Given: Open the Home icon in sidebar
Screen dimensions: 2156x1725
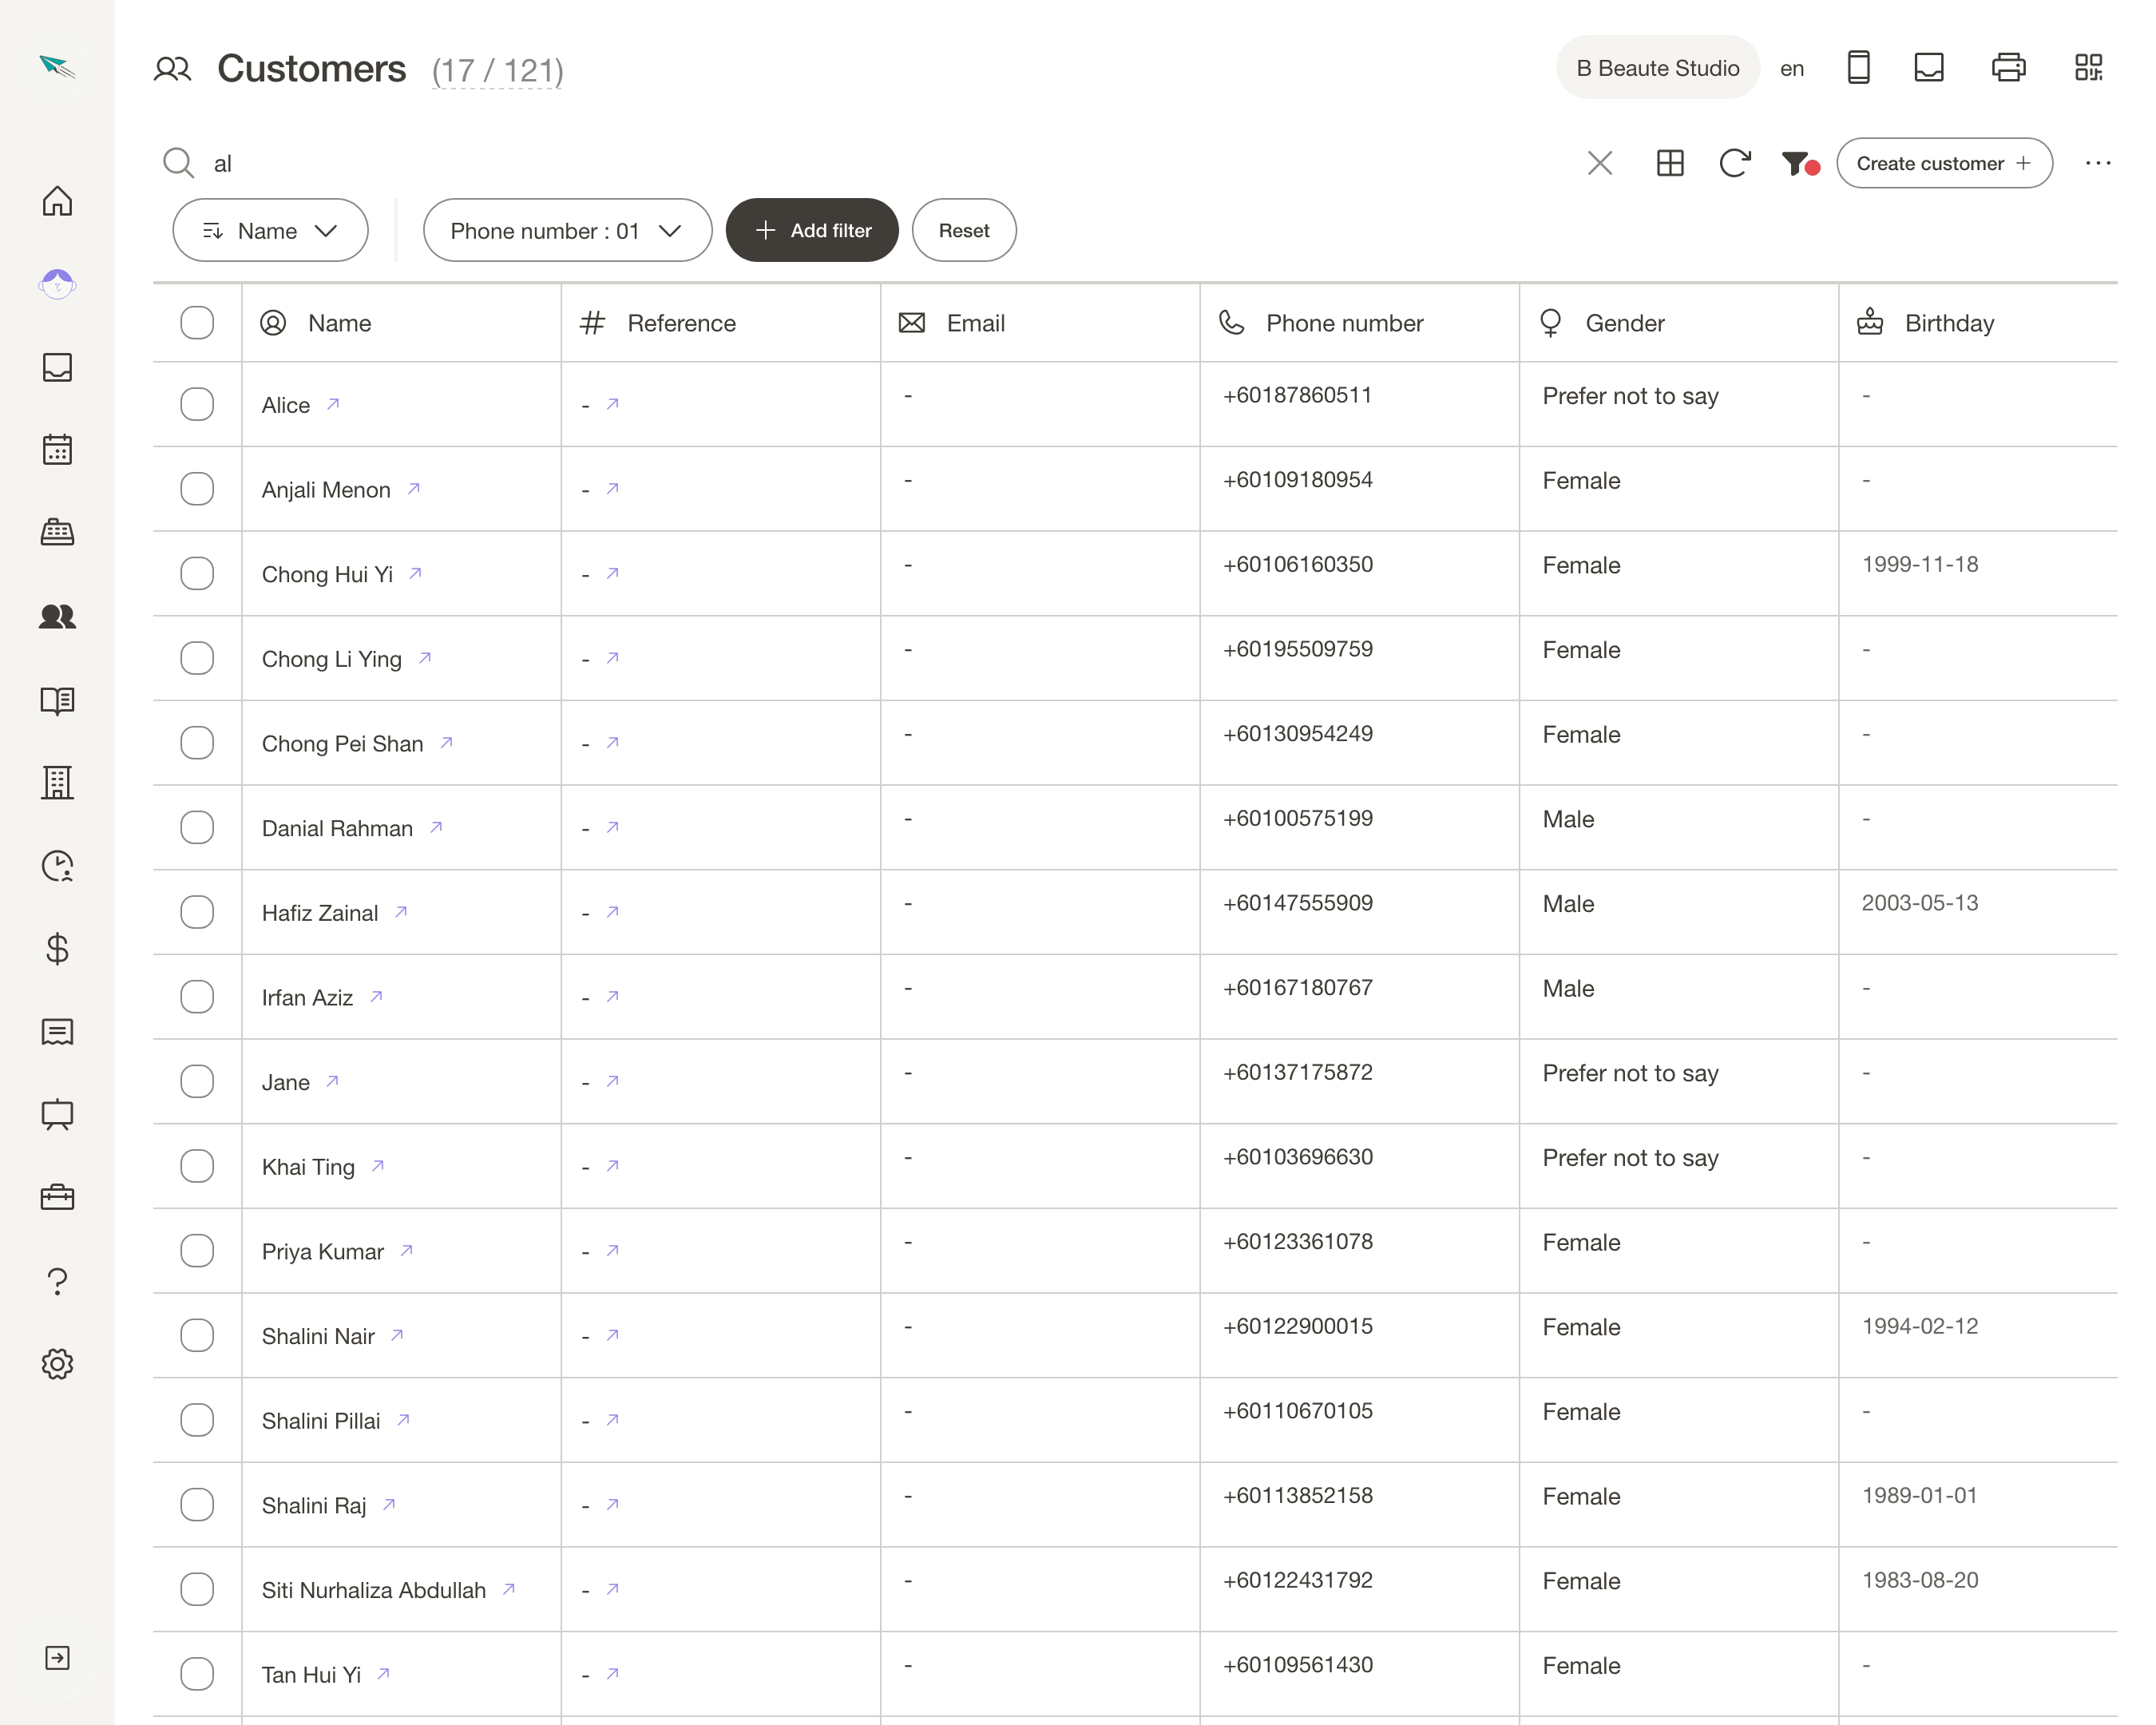Looking at the screenshot, I should point(57,201).
